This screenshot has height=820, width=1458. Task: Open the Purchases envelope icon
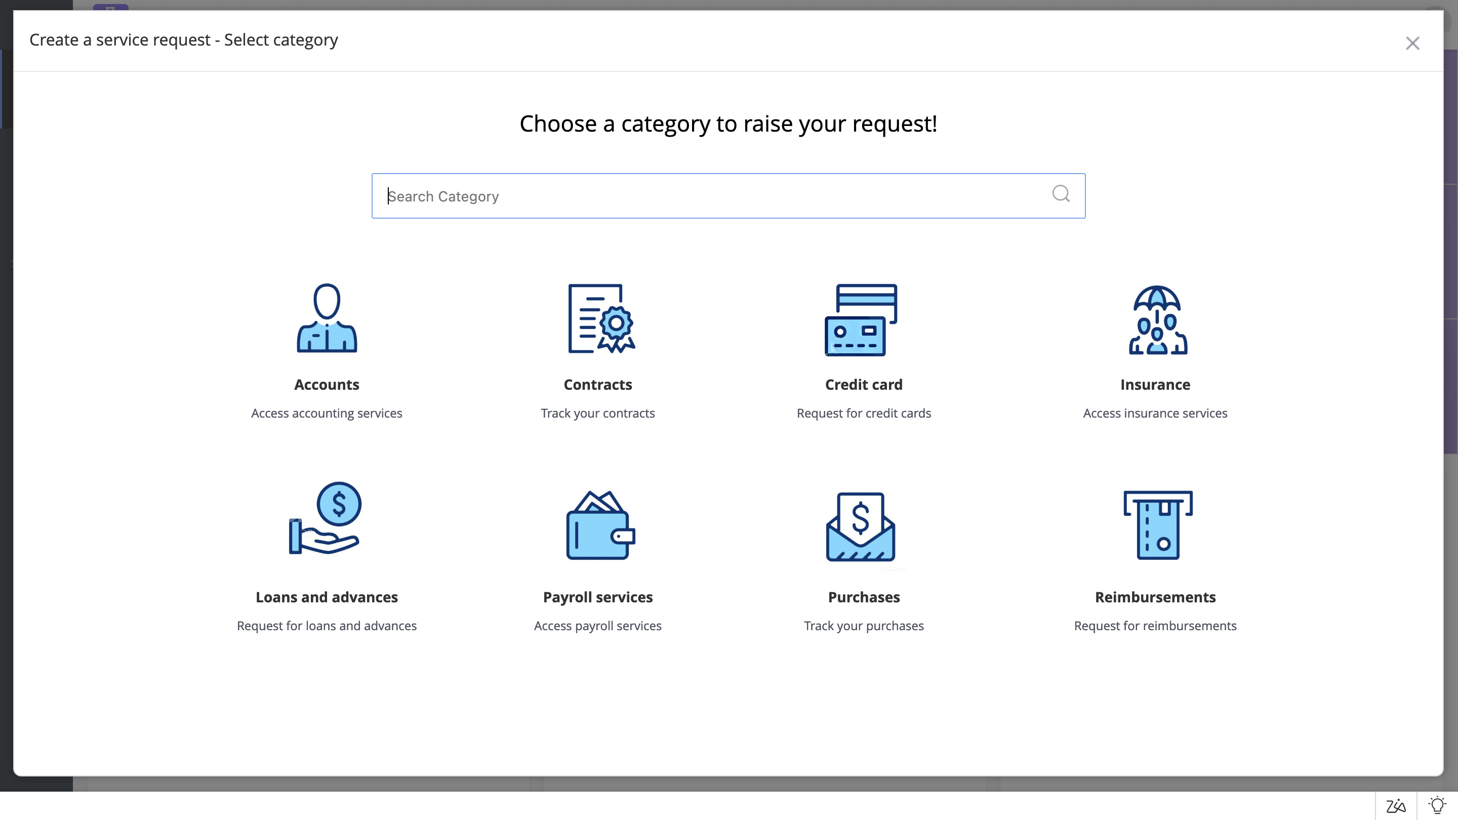click(861, 526)
